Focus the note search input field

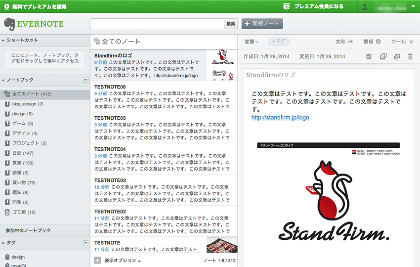pyautogui.click(x=157, y=24)
